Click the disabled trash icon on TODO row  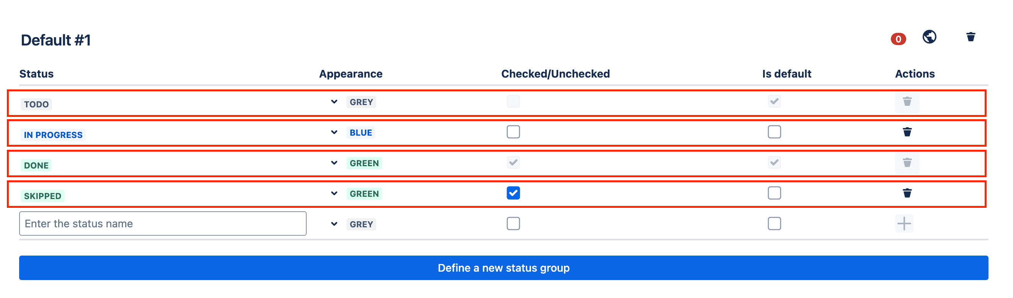tap(907, 102)
